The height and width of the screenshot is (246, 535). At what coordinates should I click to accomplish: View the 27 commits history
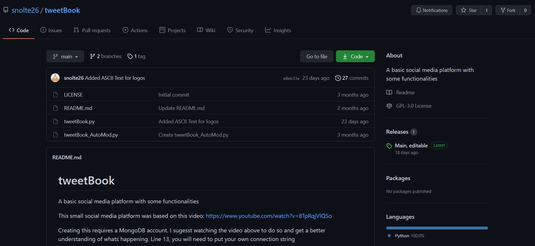[x=352, y=78]
